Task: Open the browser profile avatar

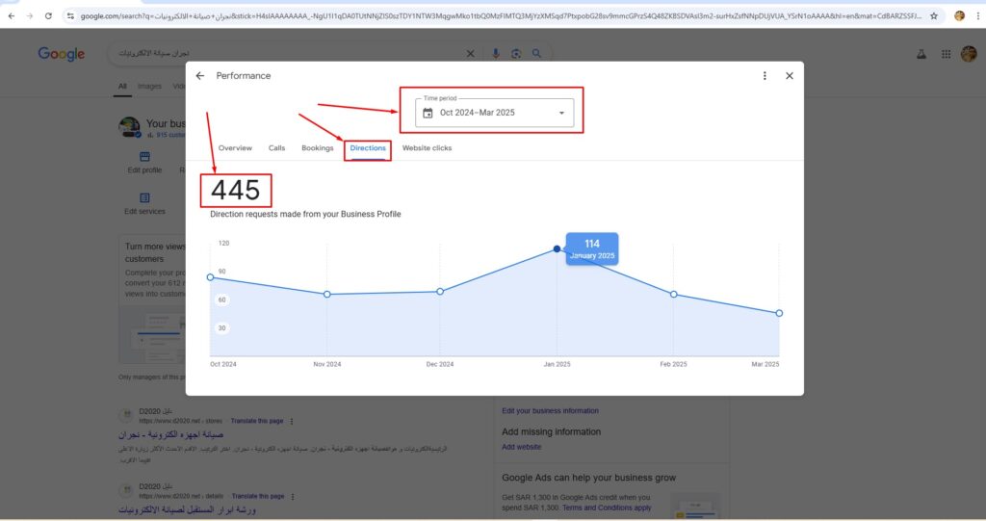Action: tap(959, 15)
